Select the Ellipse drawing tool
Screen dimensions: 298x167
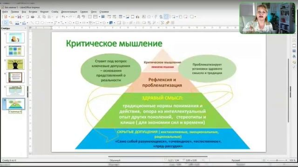[x=42, y=23]
